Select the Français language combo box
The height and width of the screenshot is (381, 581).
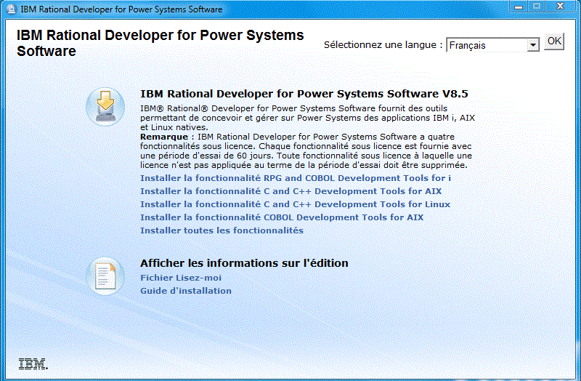(x=492, y=45)
